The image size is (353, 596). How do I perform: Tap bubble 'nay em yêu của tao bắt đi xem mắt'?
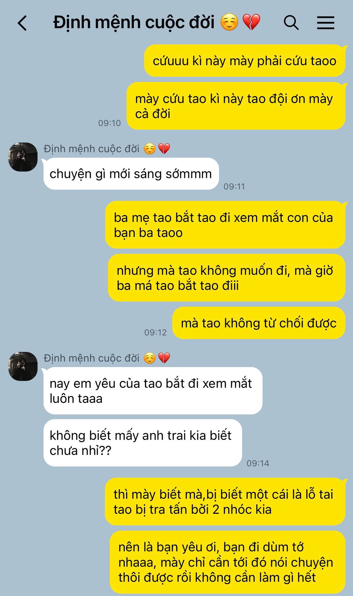tap(153, 391)
